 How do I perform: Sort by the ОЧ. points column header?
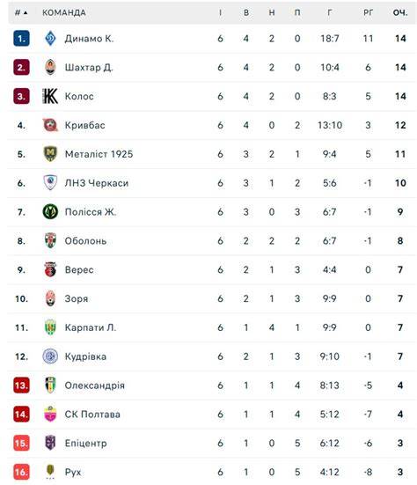(400, 12)
